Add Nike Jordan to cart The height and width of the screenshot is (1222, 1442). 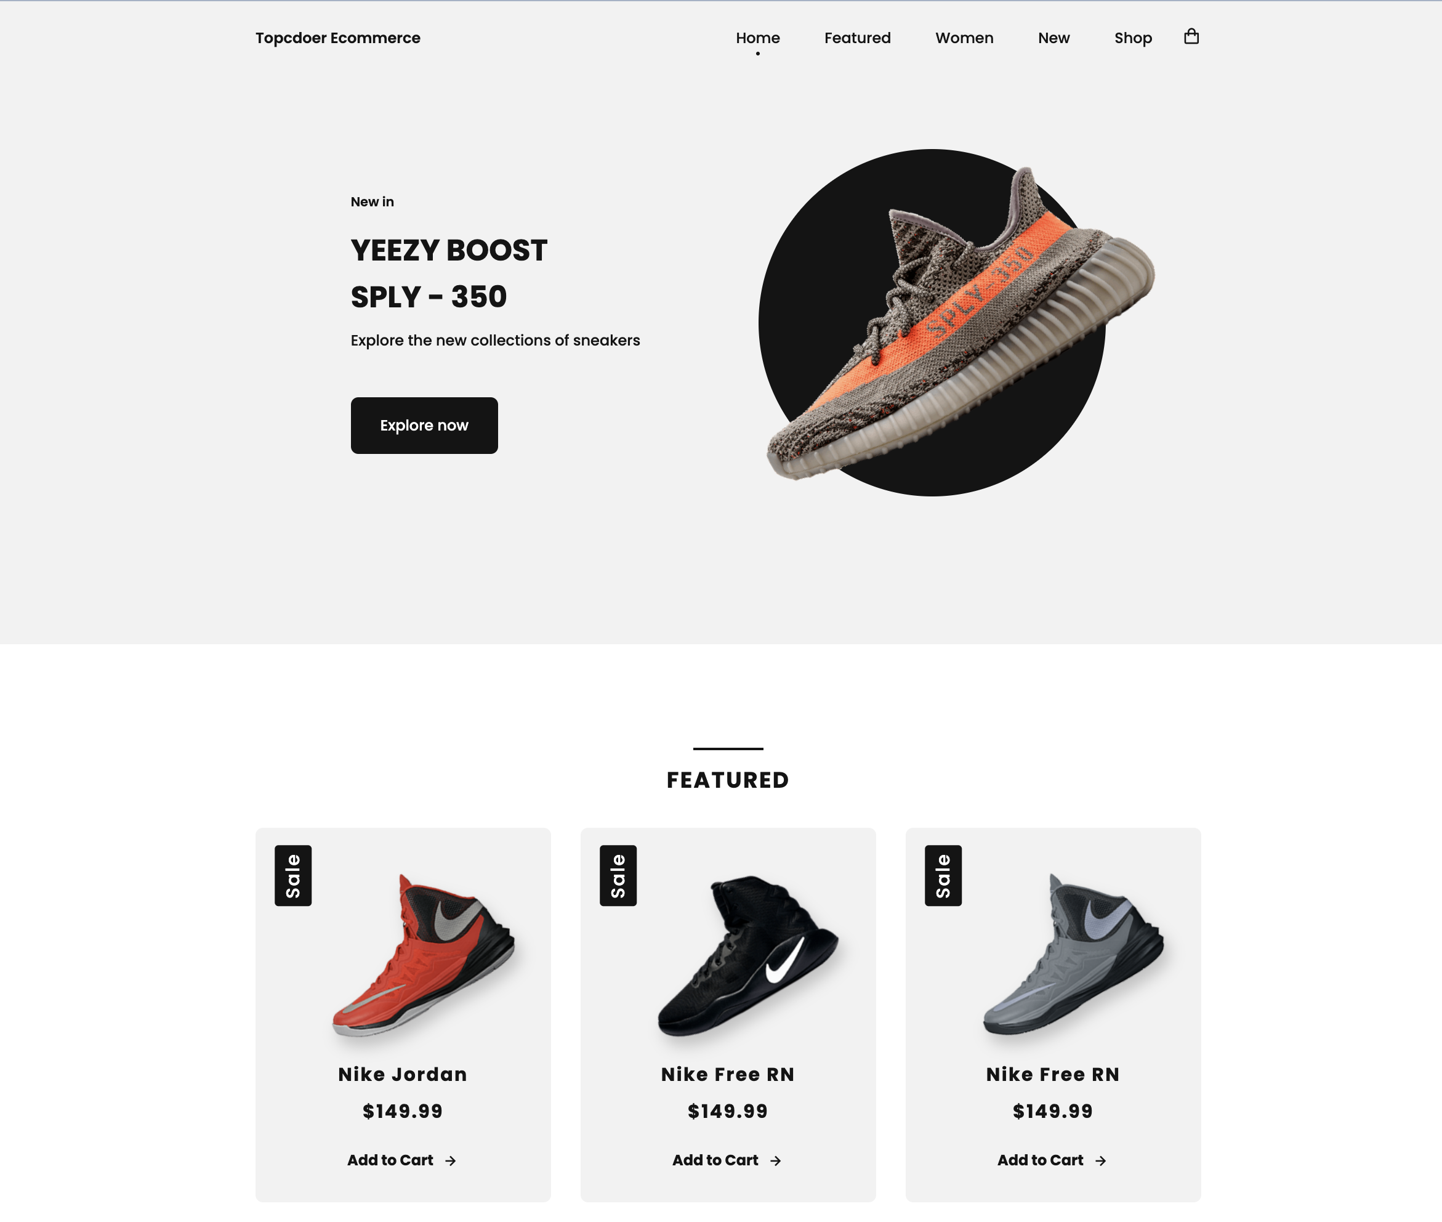click(x=401, y=1160)
